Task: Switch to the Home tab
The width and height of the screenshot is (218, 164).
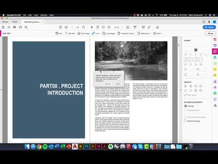Action: tap(5, 22)
